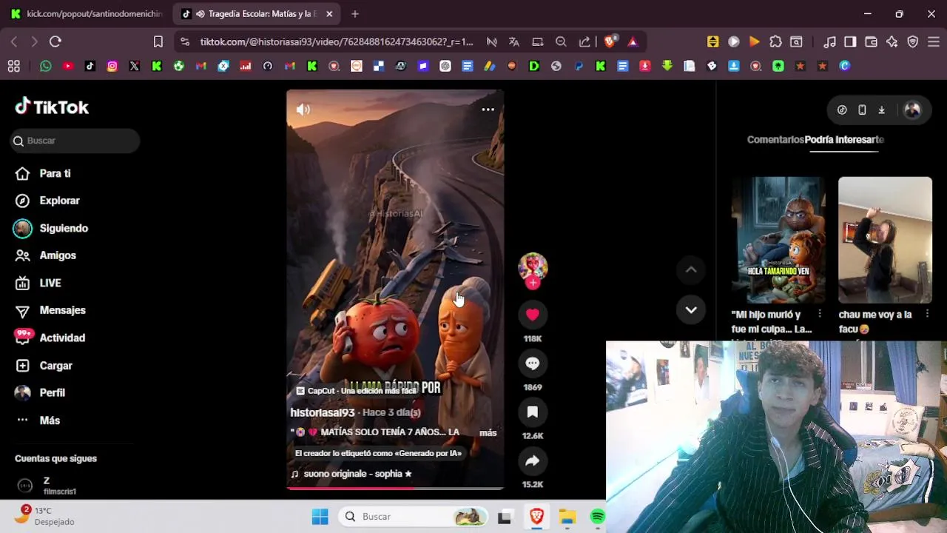Click the download icon in TikTok header
Image resolution: width=947 pixels, height=533 pixels.
(882, 110)
